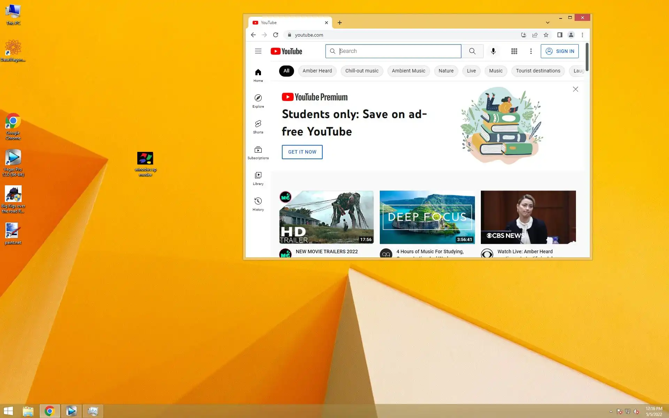Image resolution: width=669 pixels, height=418 pixels.
Task: Bookmark this page with the star icon
Action: pyautogui.click(x=546, y=35)
